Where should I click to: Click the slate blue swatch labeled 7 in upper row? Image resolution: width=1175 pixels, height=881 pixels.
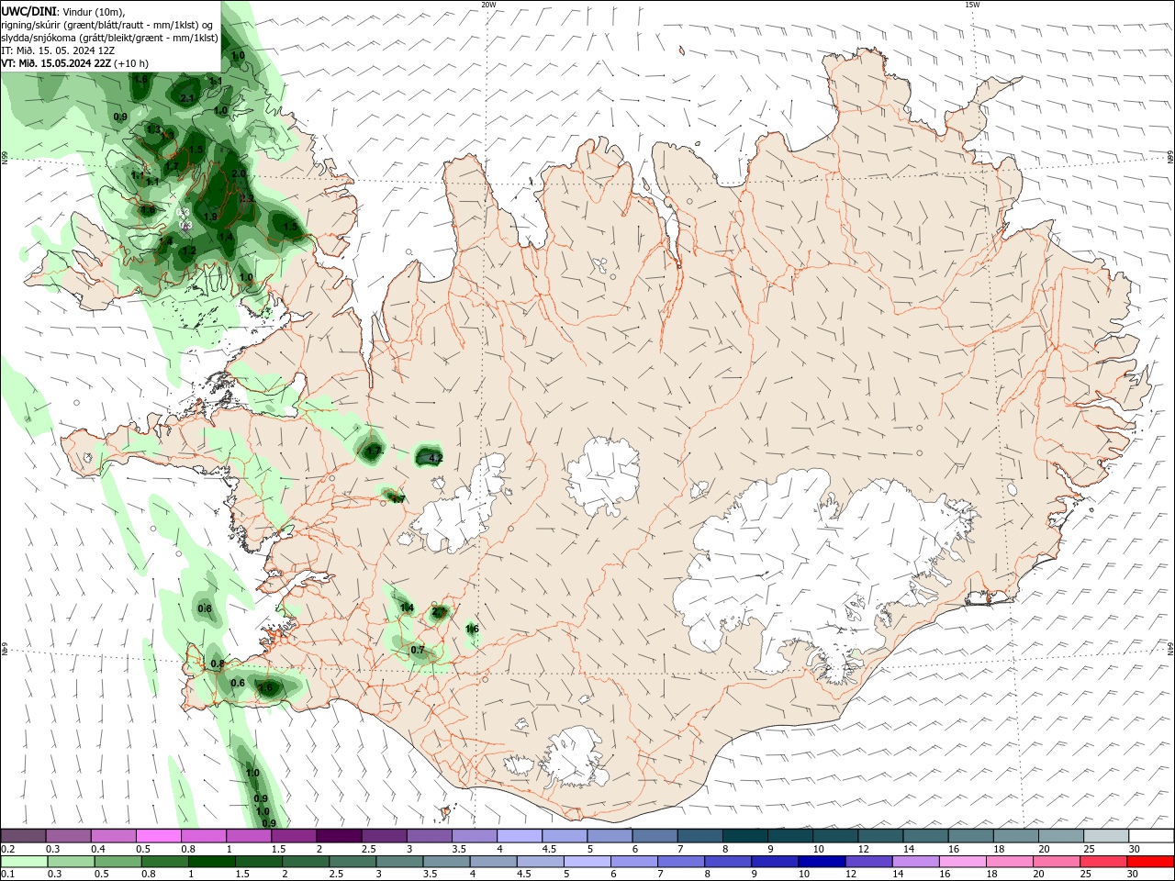(x=699, y=836)
